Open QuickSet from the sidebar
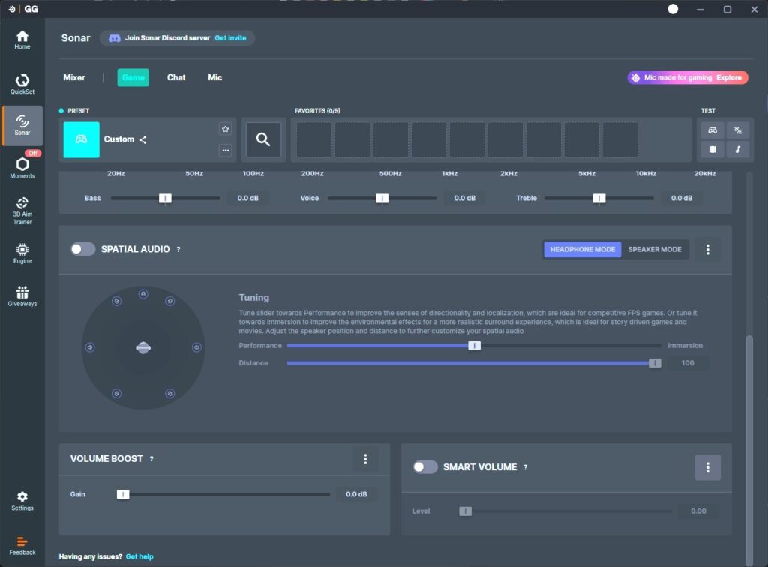Viewport: 768px width, 567px height. [x=22, y=84]
